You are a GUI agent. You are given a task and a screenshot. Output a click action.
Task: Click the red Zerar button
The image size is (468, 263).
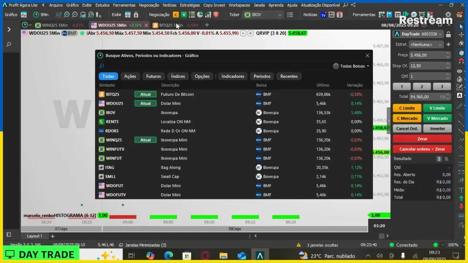click(422, 139)
